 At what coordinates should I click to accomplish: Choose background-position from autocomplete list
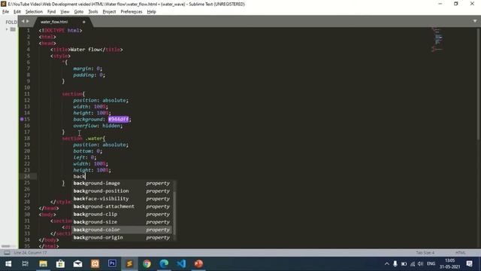pos(122,190)
